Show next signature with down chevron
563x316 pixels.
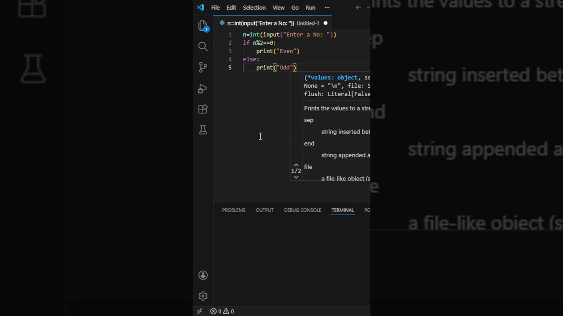coord(296,177)
